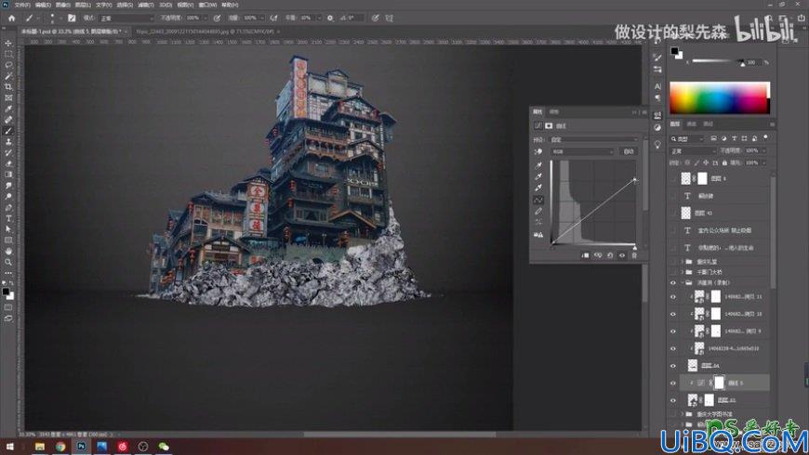Screen dimensions: 809x455
Task: Select the Spot Healing Brush tool
Action: click(8, 120)
